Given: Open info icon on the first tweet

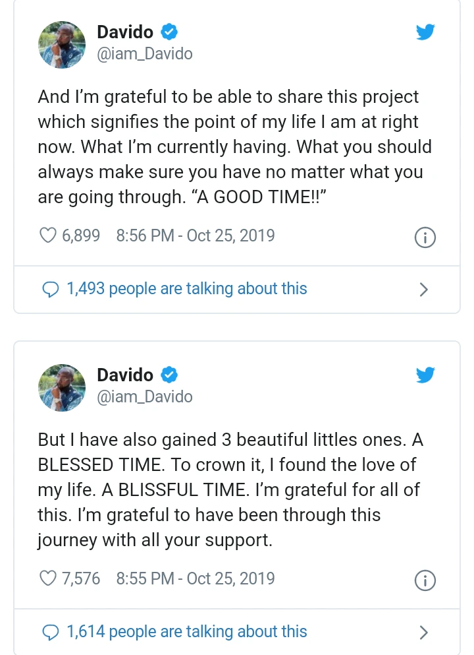Looking at the screenshot, I should tap(425, 237).
